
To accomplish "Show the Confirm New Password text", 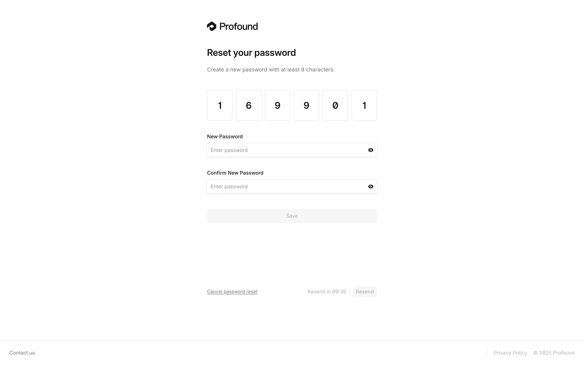I will [370, 187].
